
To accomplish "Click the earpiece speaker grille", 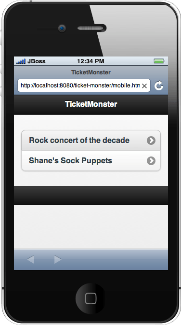I will pyautogui.click(x=91, y=28).
